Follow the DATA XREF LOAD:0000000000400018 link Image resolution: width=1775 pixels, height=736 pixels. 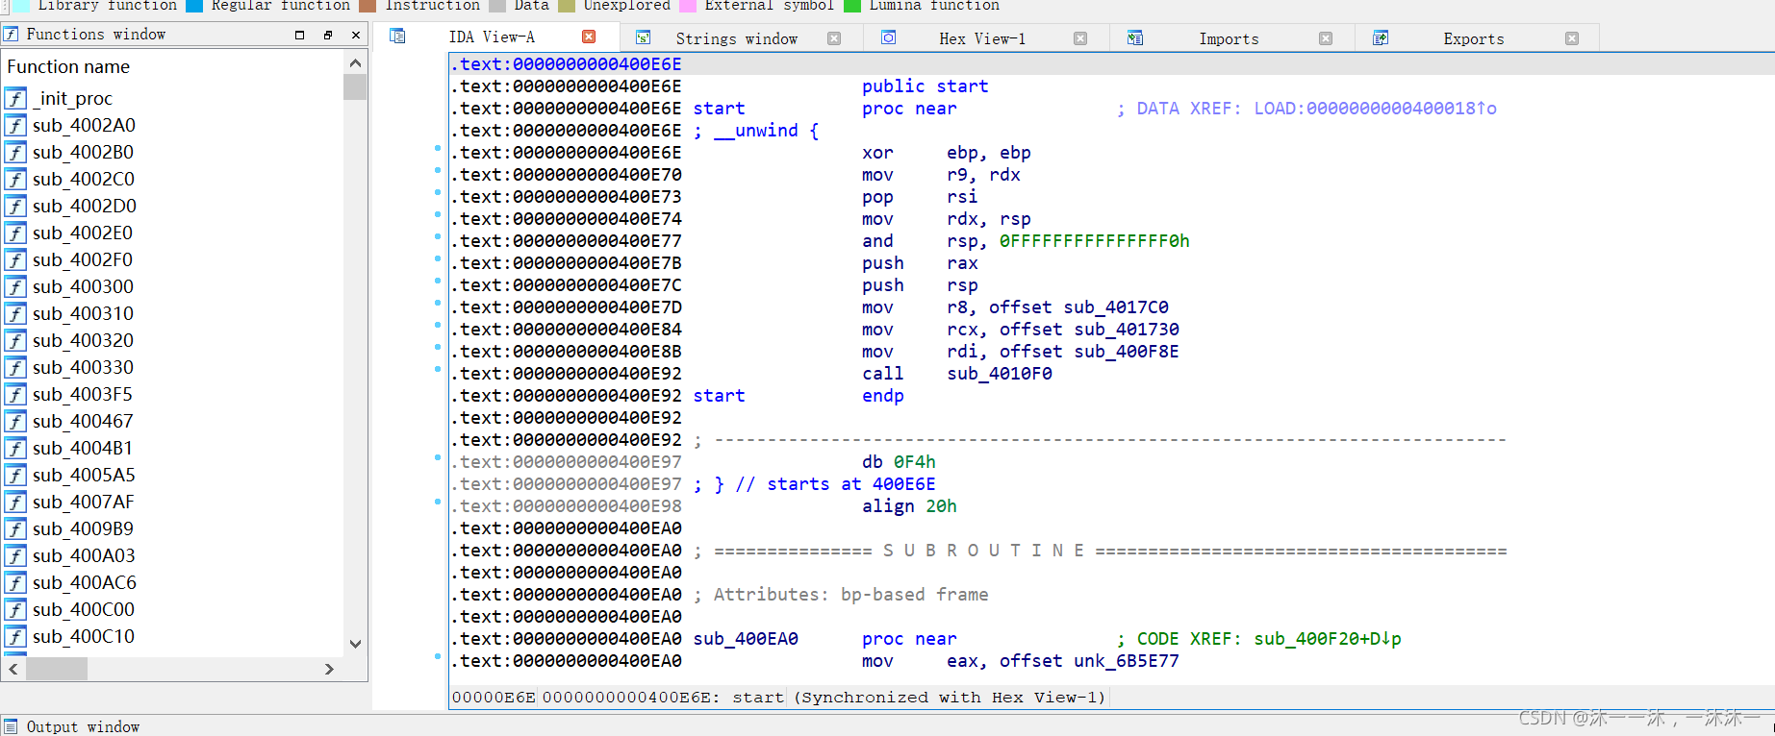[x=1375, y=109]
